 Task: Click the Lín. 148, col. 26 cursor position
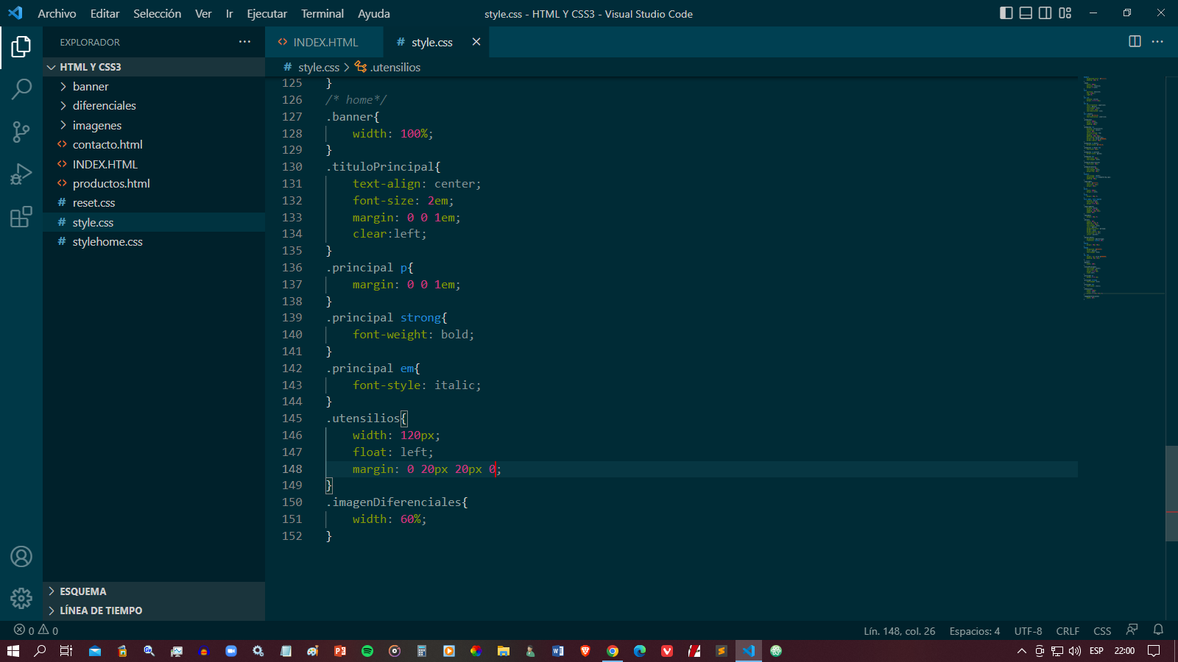(x=899, y=630)
